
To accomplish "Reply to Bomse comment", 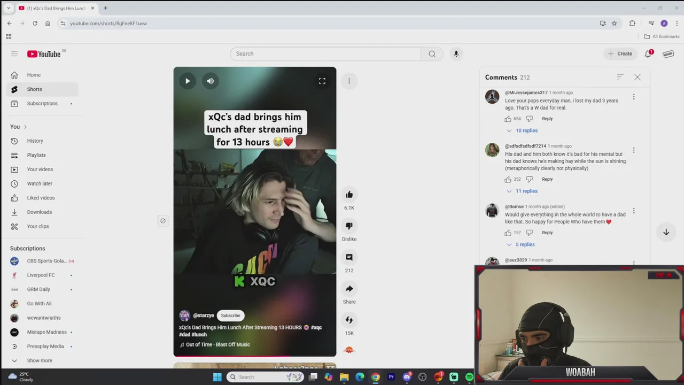I will pyautogui.click(x=547, y=233).
